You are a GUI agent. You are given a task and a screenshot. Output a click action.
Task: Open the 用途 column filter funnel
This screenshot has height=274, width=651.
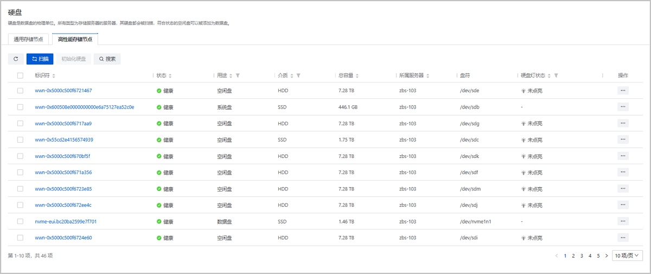coord(238,75)
